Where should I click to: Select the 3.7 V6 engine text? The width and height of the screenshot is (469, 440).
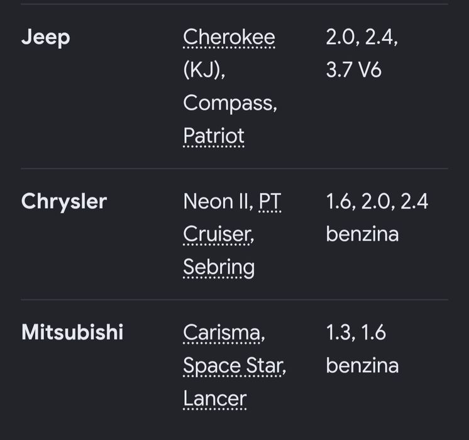tap(353, 70)
